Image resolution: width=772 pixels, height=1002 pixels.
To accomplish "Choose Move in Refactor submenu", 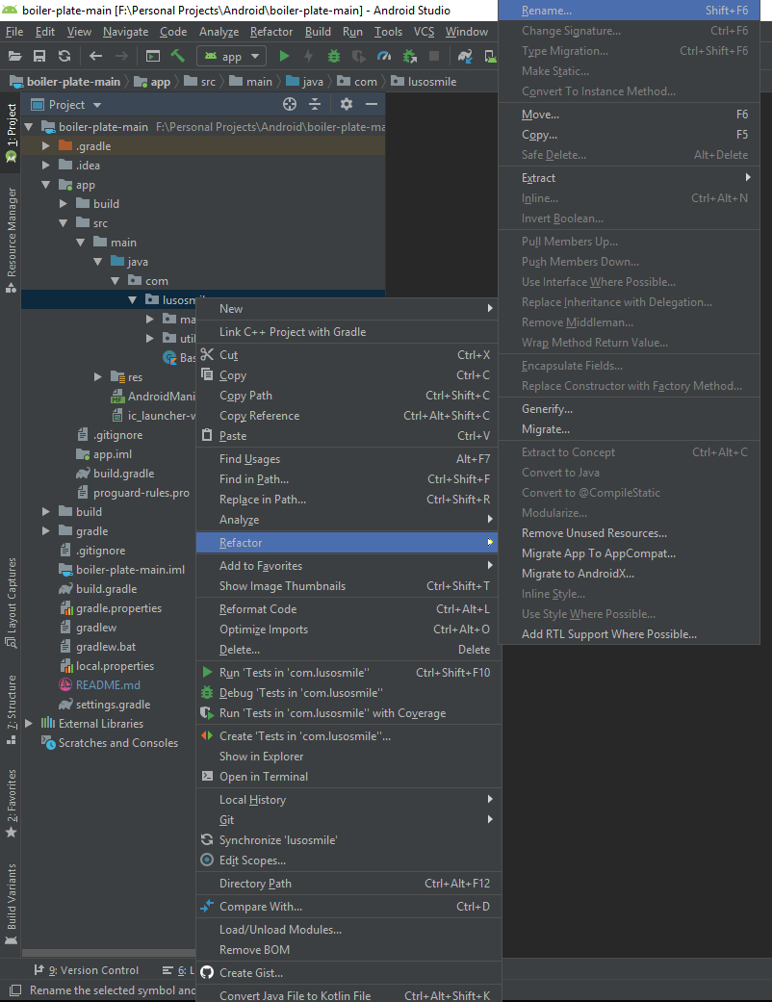I will coord(629,115).
